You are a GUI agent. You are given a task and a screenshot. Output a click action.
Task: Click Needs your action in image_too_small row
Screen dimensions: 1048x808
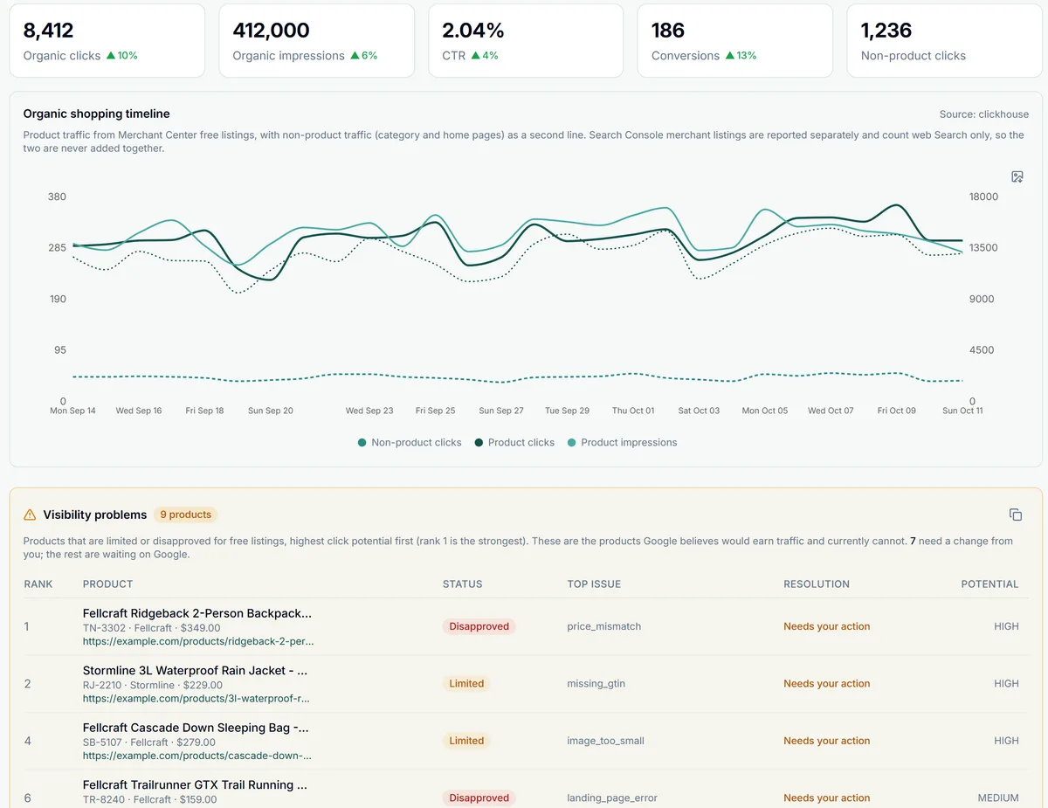click(x=826, y=741)
